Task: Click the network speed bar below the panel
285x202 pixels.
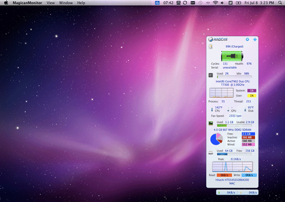Action: 237,192
